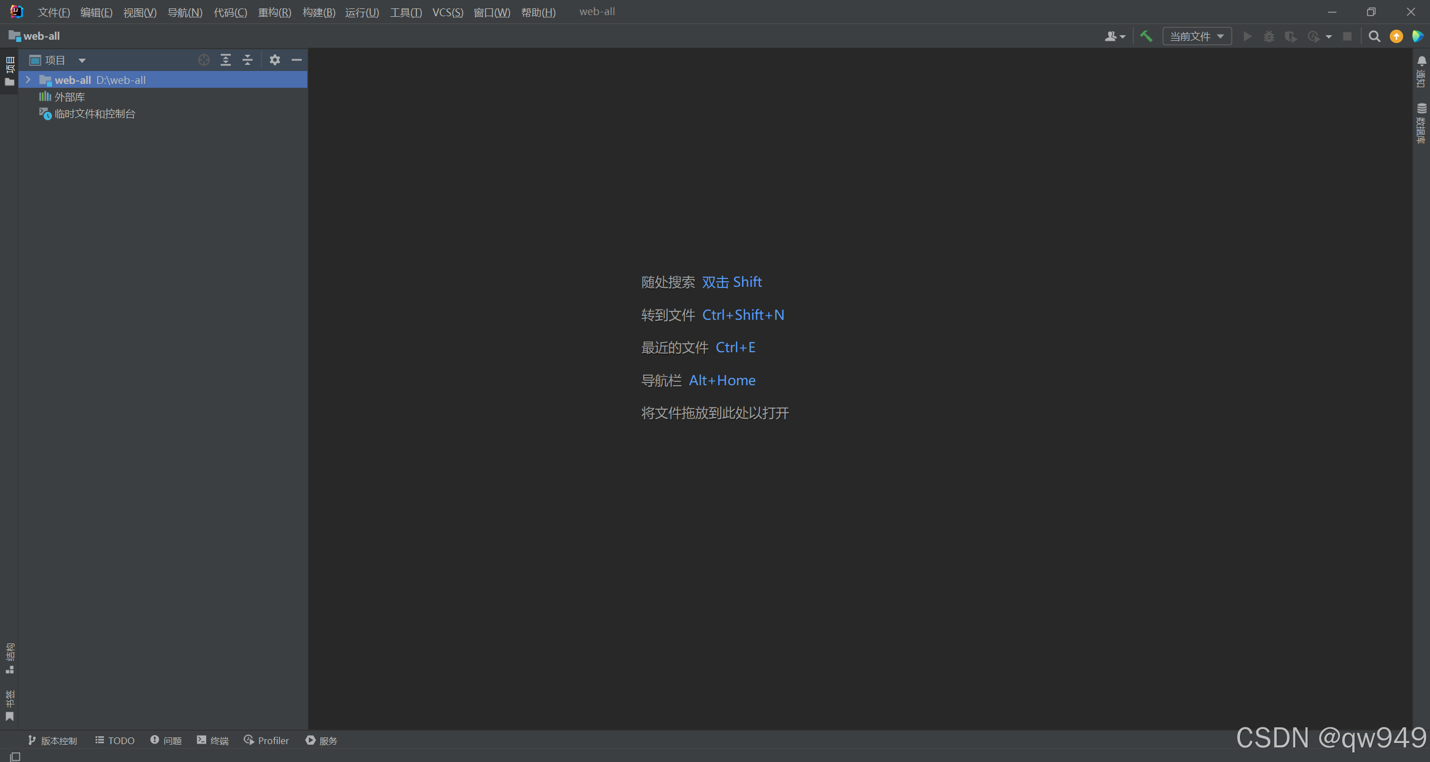
Task: Select 临时文件和控制台 tree item
Action: (94, 114)
